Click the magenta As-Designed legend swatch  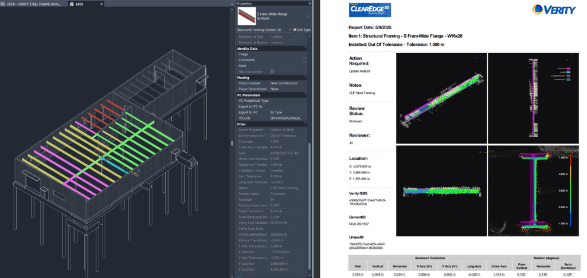tap(568, 69)
